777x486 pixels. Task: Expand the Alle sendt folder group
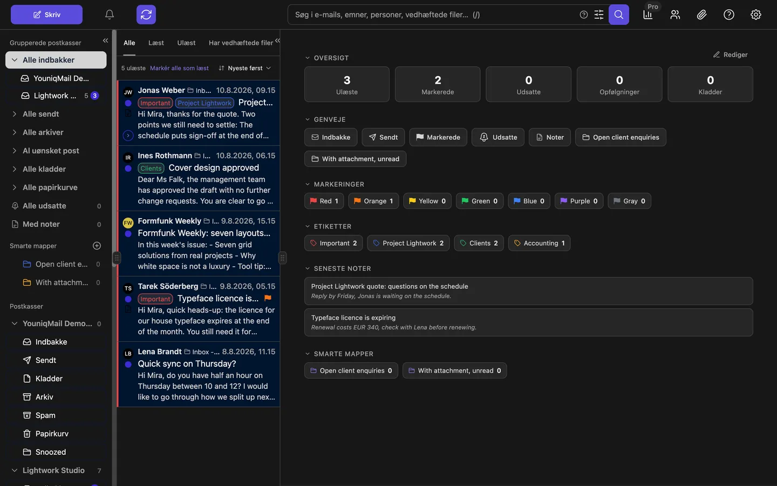point(15,114)
